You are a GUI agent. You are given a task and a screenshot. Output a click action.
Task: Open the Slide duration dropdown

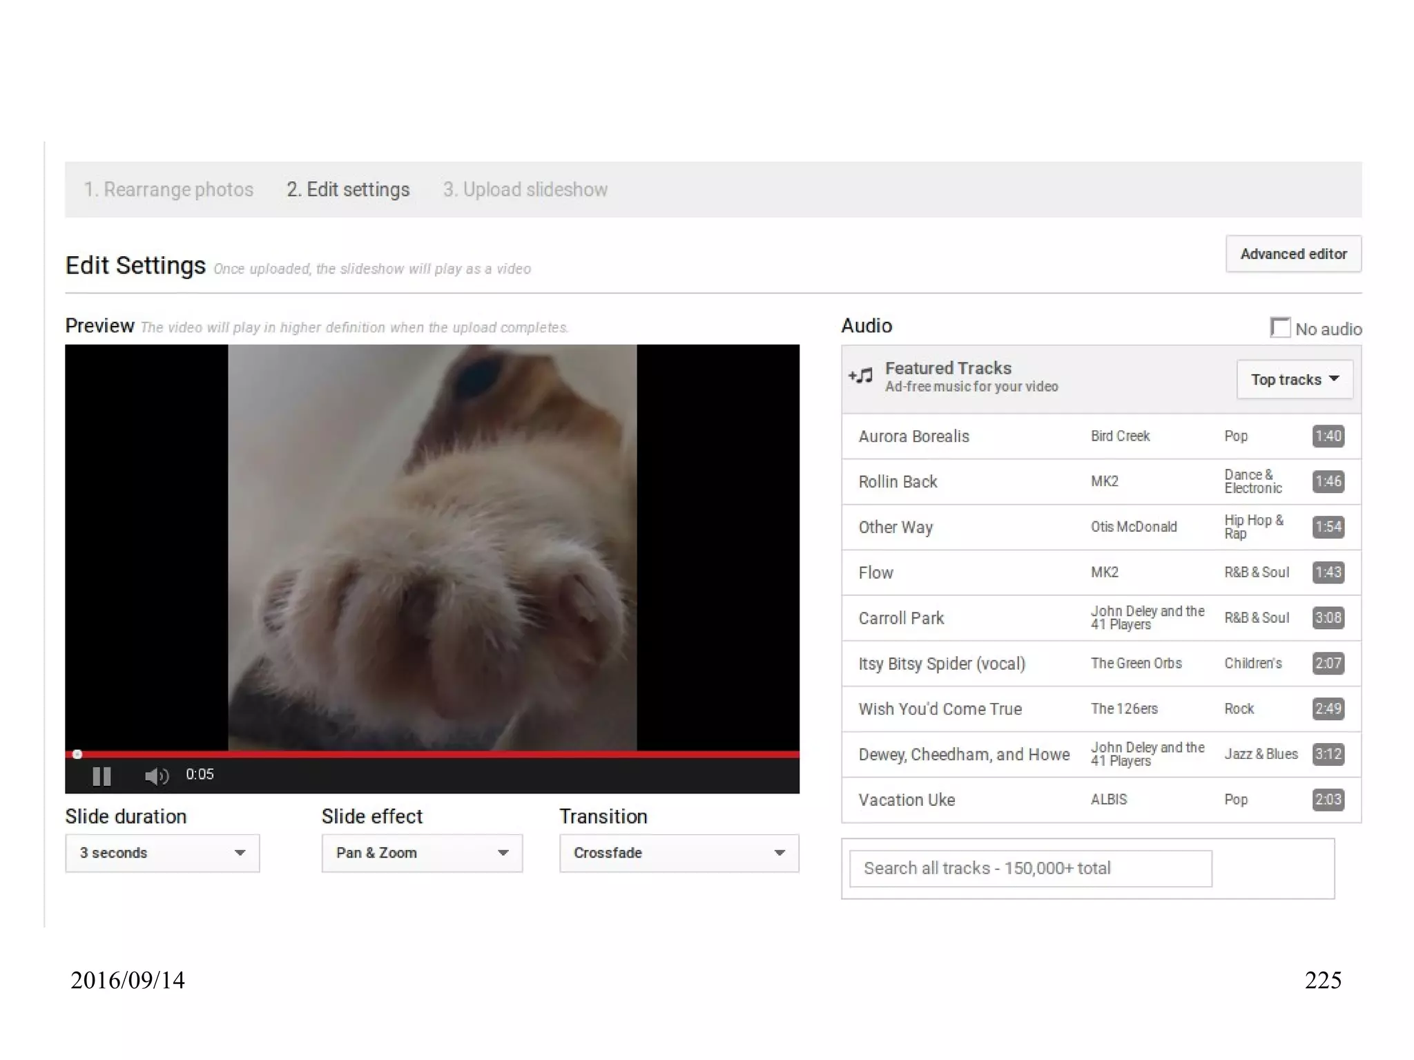[162, 853]
